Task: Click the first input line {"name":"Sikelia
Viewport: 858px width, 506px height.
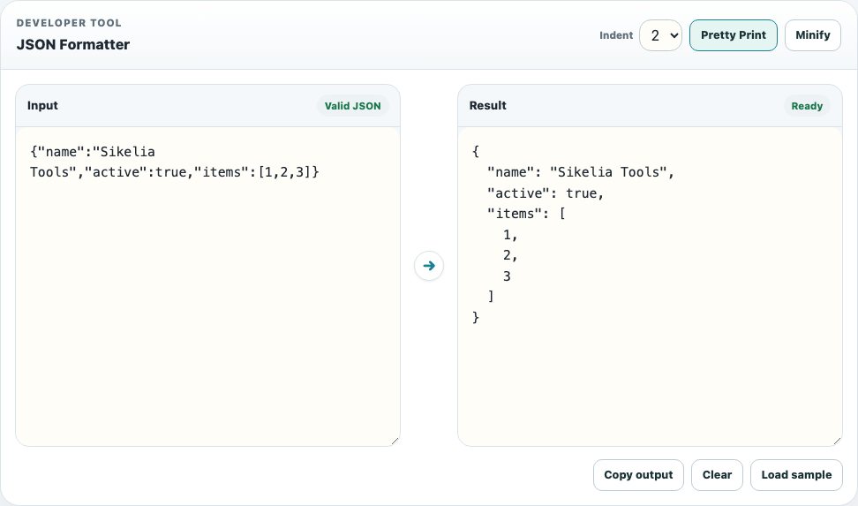Action: pyautogui.click(x=93, y=152)
